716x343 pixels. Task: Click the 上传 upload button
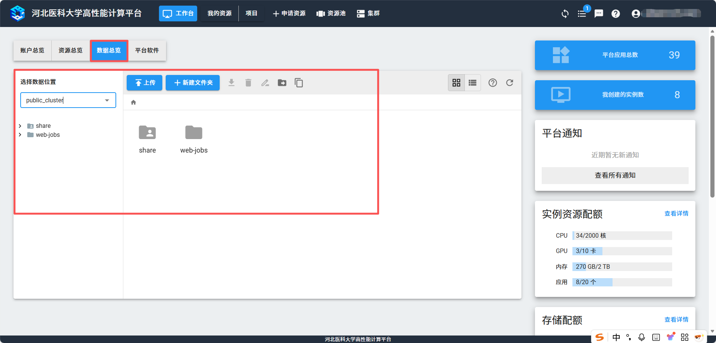point(144,82)
